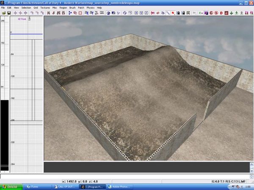Toggle the X axis lock button
The width and height of the screenshot is (254, 190).
(x=136, y=13)
